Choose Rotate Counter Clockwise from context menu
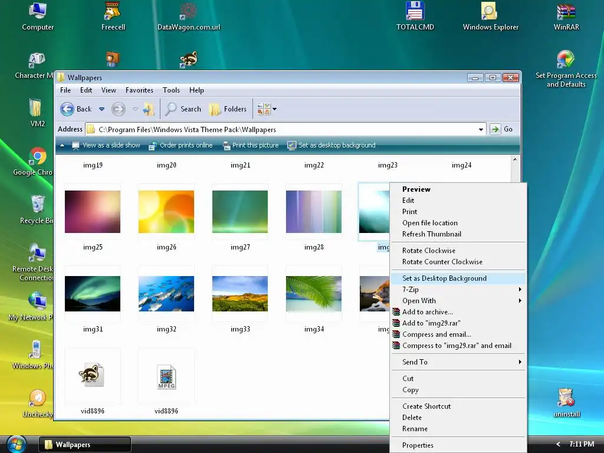This screenshot has height=453, width=604. [458, 261]
